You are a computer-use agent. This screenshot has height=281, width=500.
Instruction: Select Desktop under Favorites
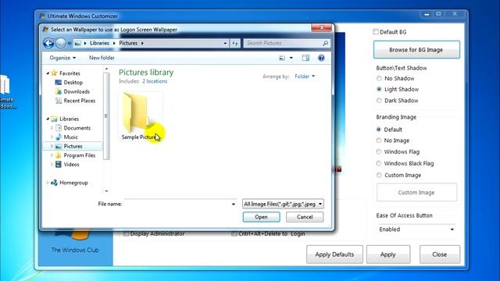(73, 82)
